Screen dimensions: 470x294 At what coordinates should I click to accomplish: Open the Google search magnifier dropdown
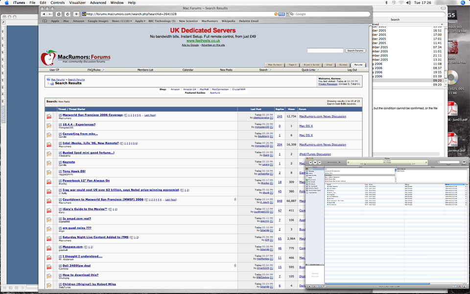click(x=292, y=14)
